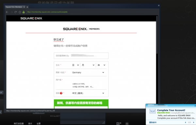This screenshot has height=125, width=196.
Task: Open a new tab with the plus button
Action: tap(27, 7)
